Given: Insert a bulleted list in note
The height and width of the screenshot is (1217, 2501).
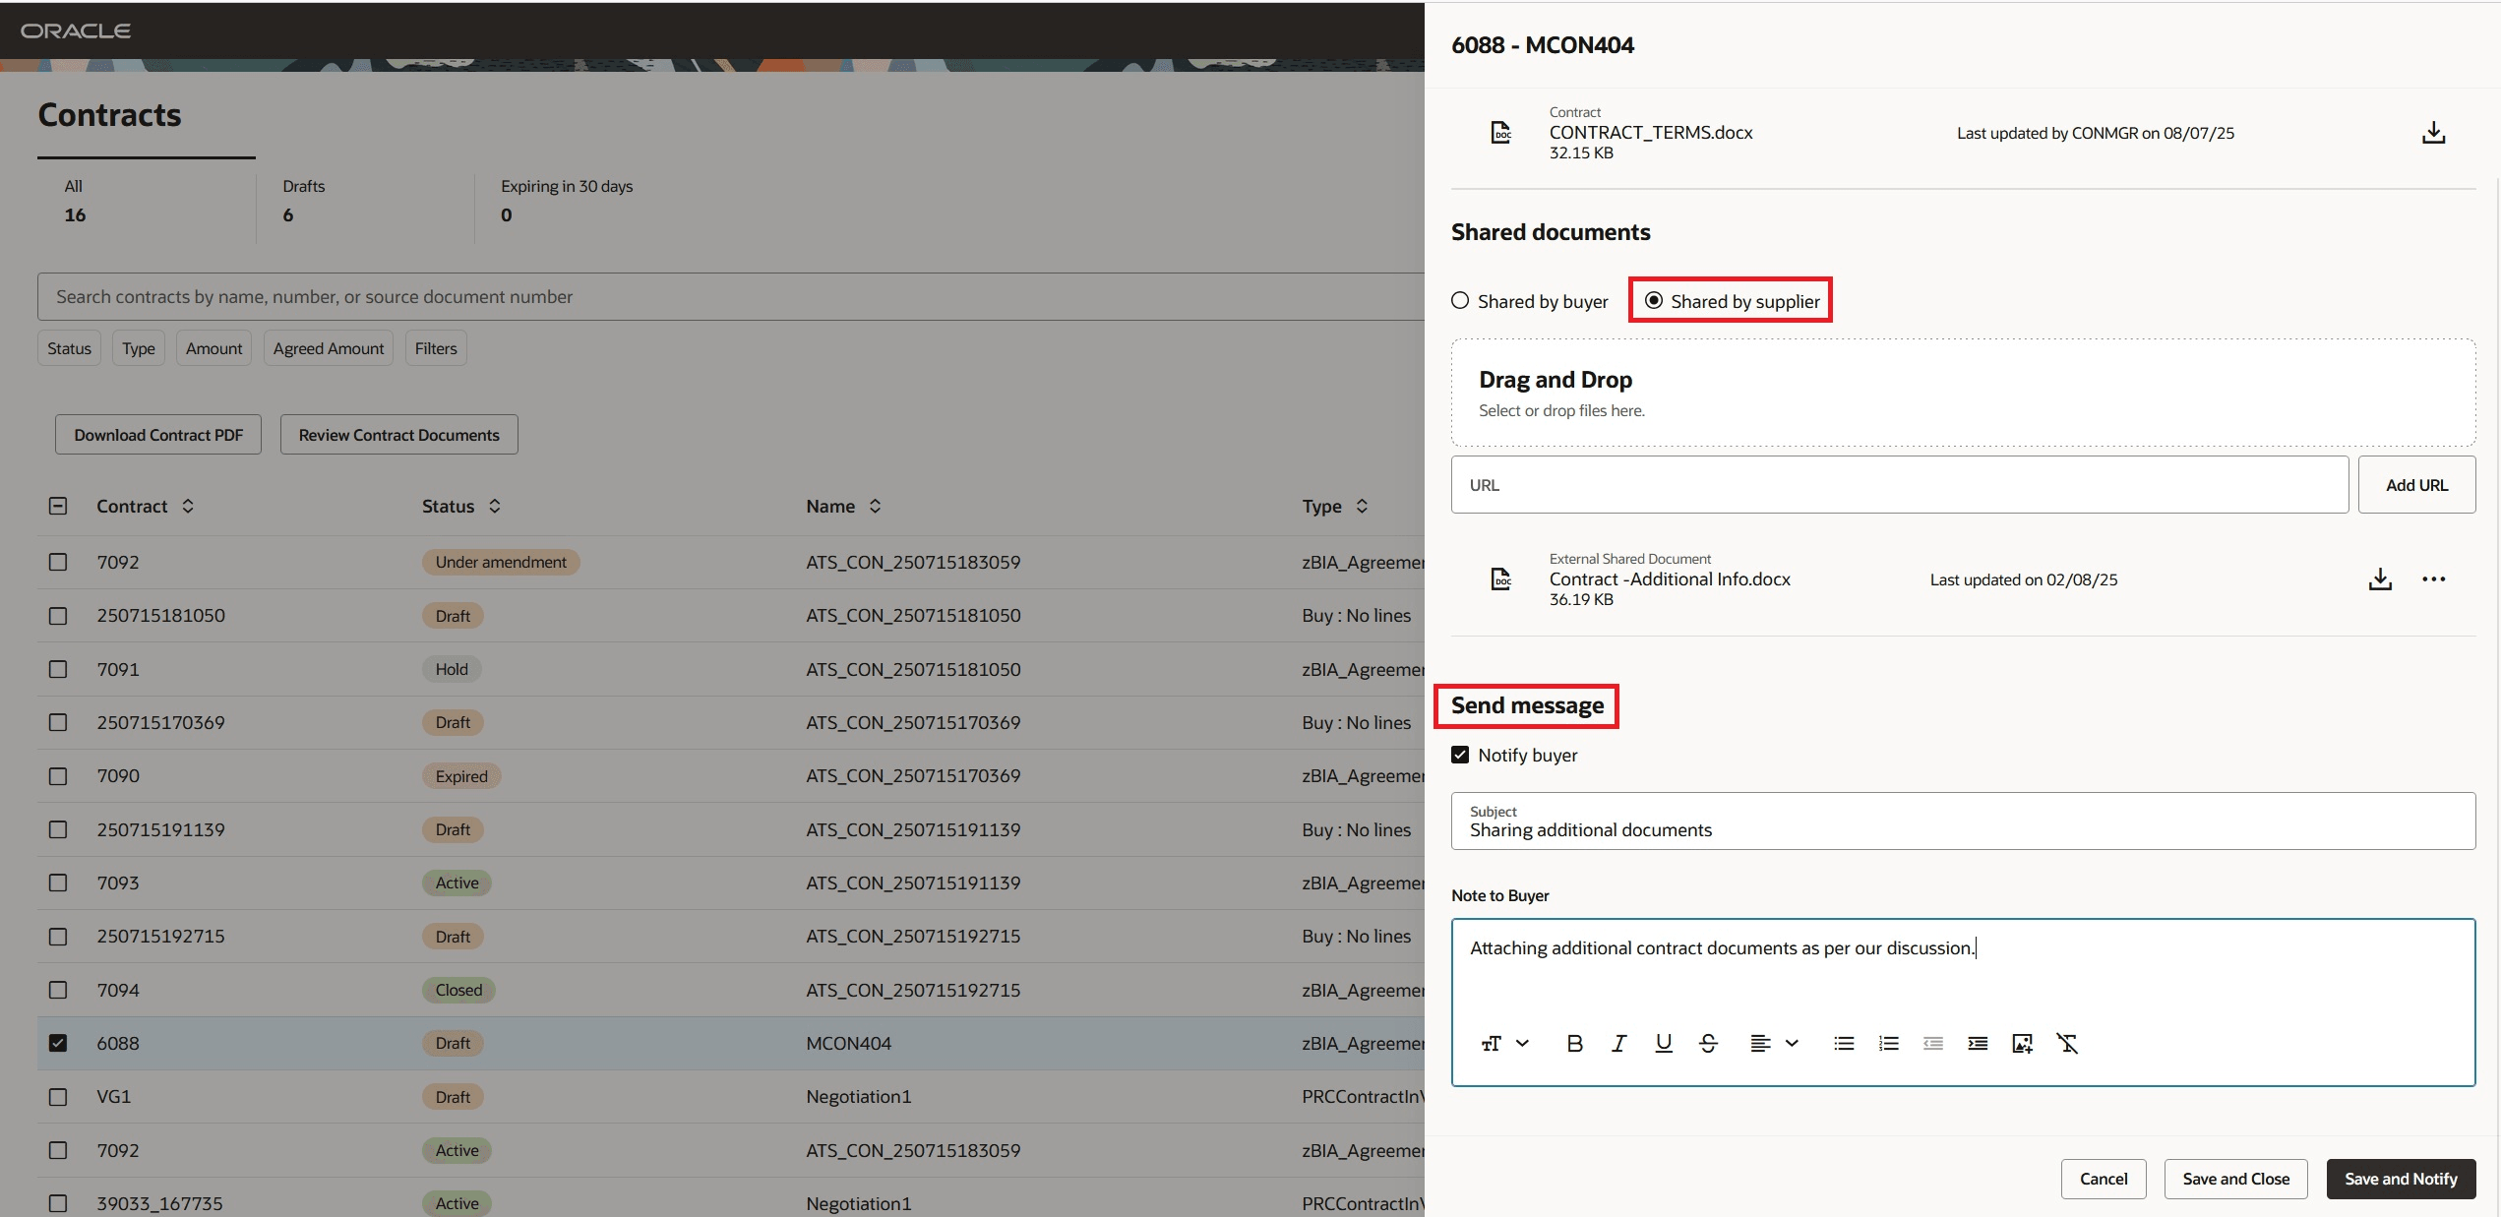Looking at the screenshot, I should [1844, 1044].
